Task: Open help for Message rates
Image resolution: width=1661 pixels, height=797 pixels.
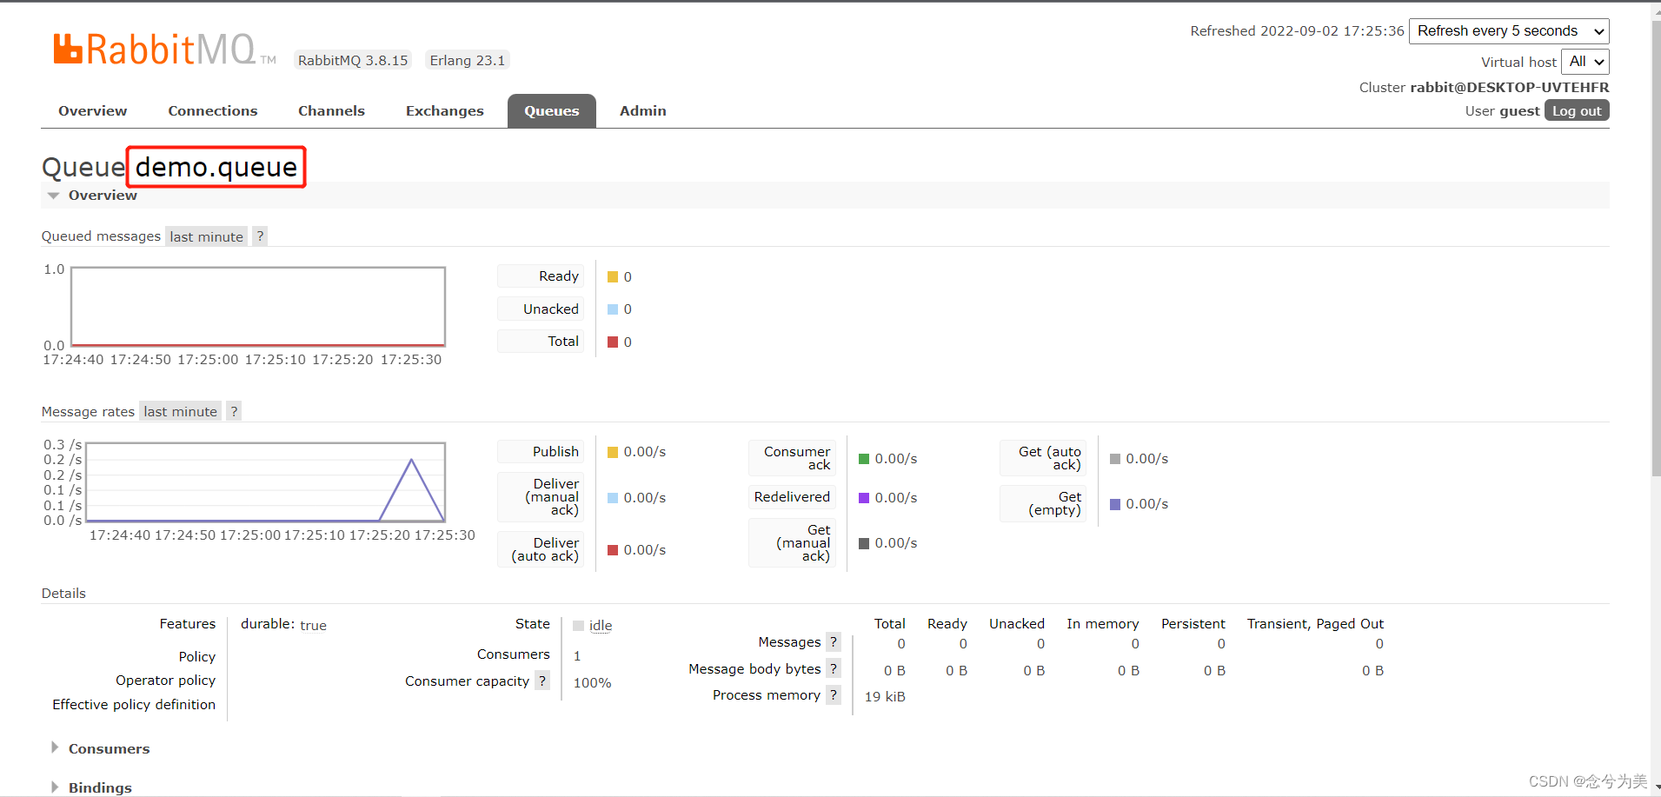Action: click(234, 411)
